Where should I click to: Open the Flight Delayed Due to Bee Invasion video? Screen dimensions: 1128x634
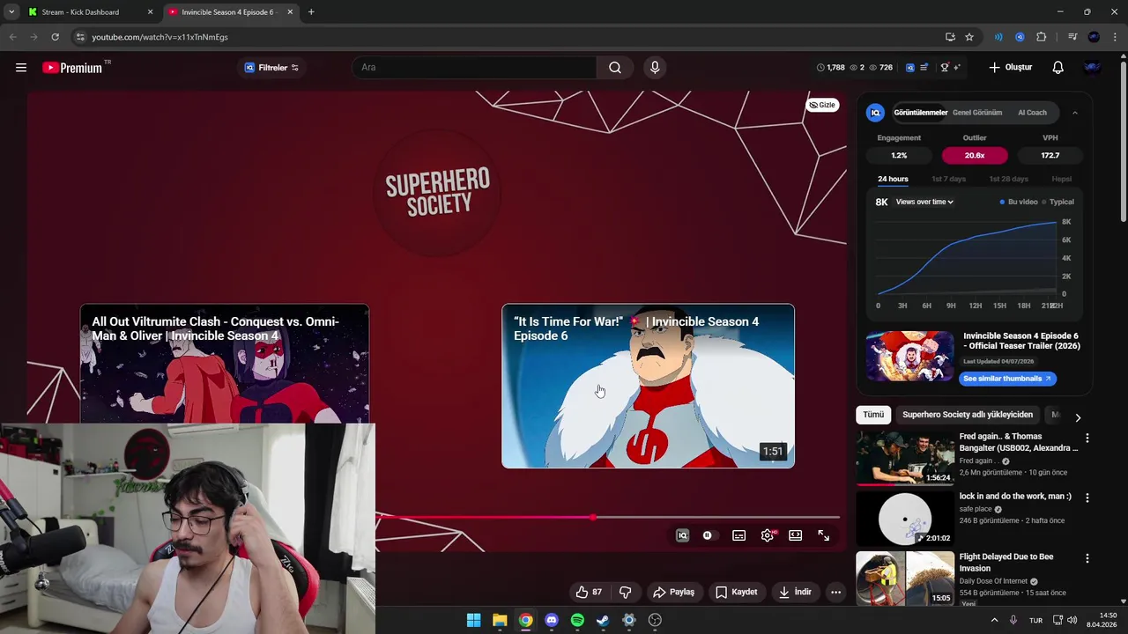coord(905,578)
